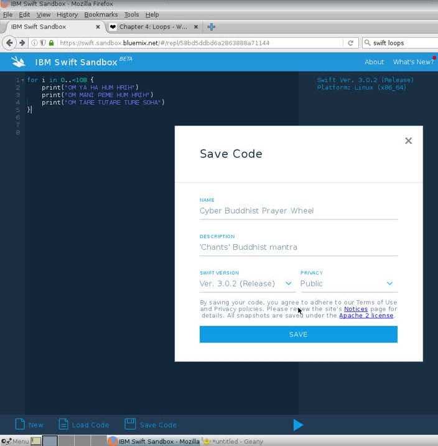Expand the Swift Version dropdown
This screenshot has height=446, width=438.
(288, 283)
